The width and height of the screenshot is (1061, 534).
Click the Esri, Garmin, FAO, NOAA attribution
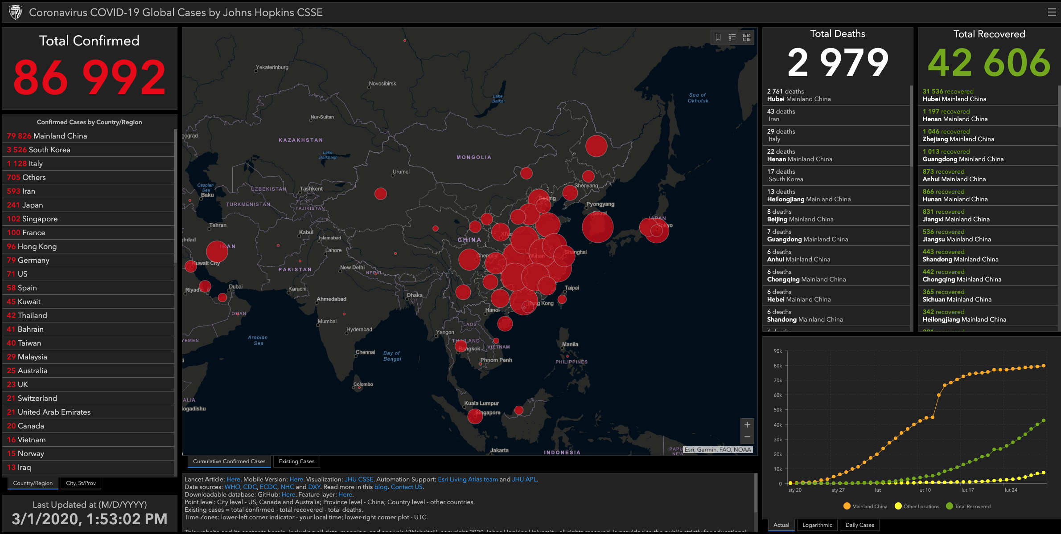718,450
